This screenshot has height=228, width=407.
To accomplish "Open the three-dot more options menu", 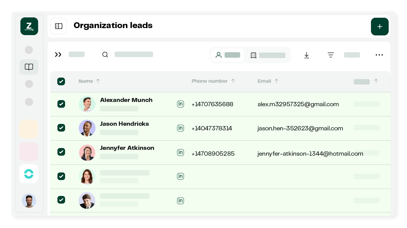I will (379, 55).
